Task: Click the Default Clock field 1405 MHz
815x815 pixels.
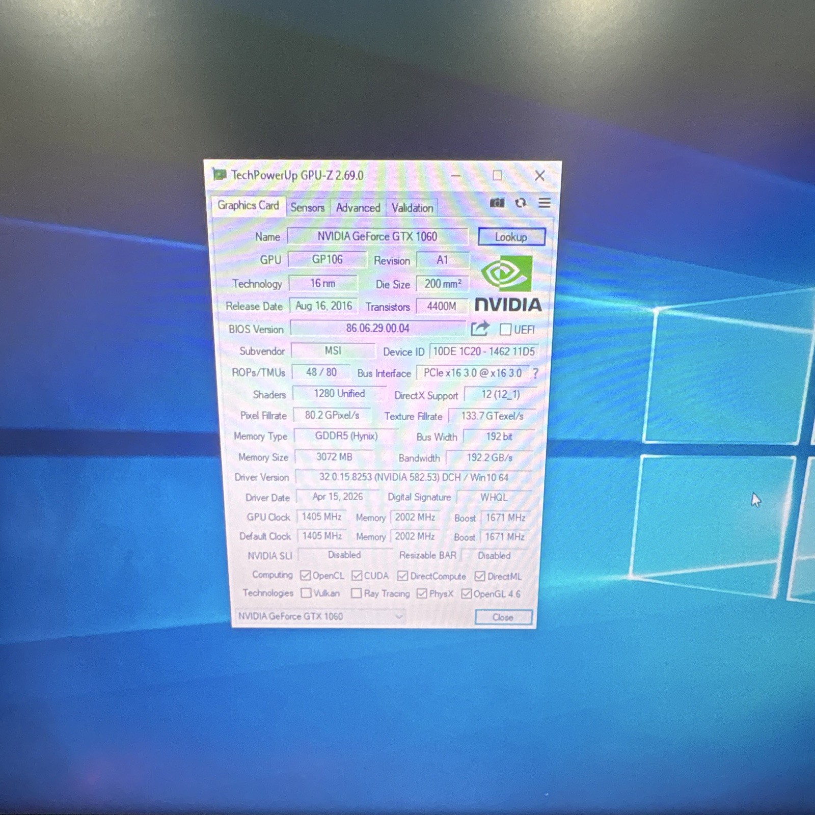Action: 322,536
